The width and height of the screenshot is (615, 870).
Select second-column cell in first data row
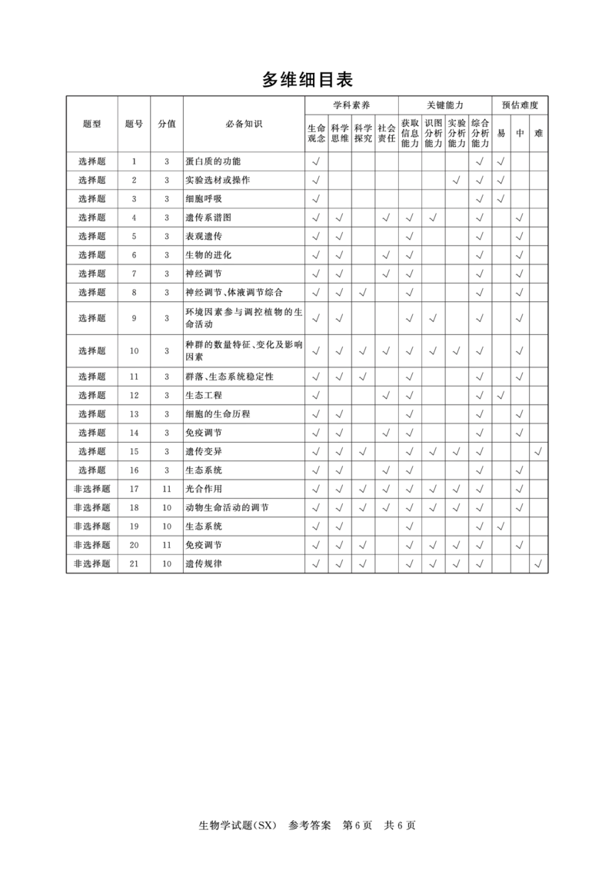(x=135, y=160)
